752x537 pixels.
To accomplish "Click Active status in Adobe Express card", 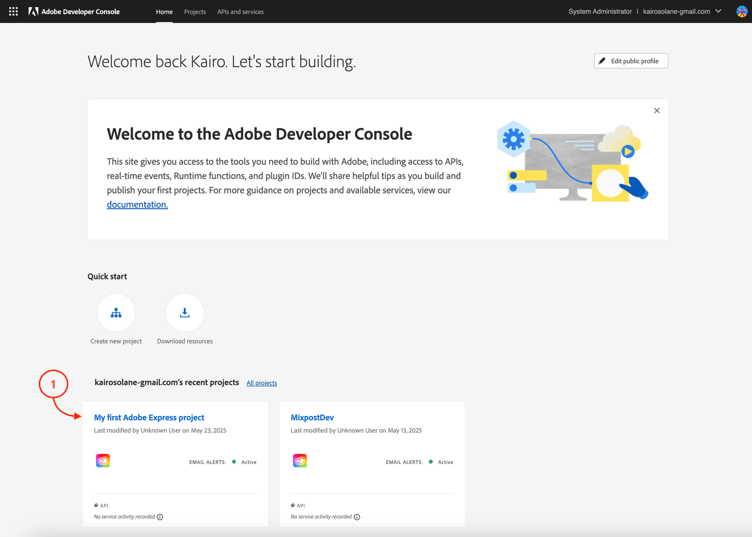I will [249, 462].
